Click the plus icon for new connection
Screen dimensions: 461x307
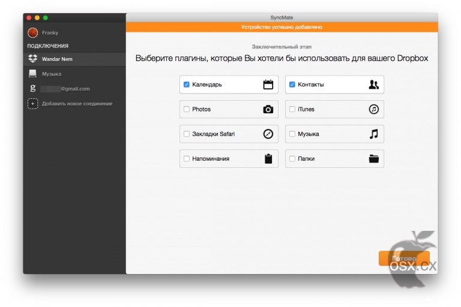(x=32, y=104)
